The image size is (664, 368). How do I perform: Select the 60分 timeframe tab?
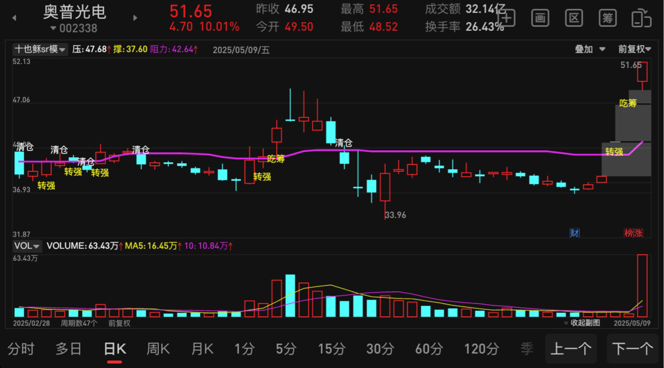428,349
